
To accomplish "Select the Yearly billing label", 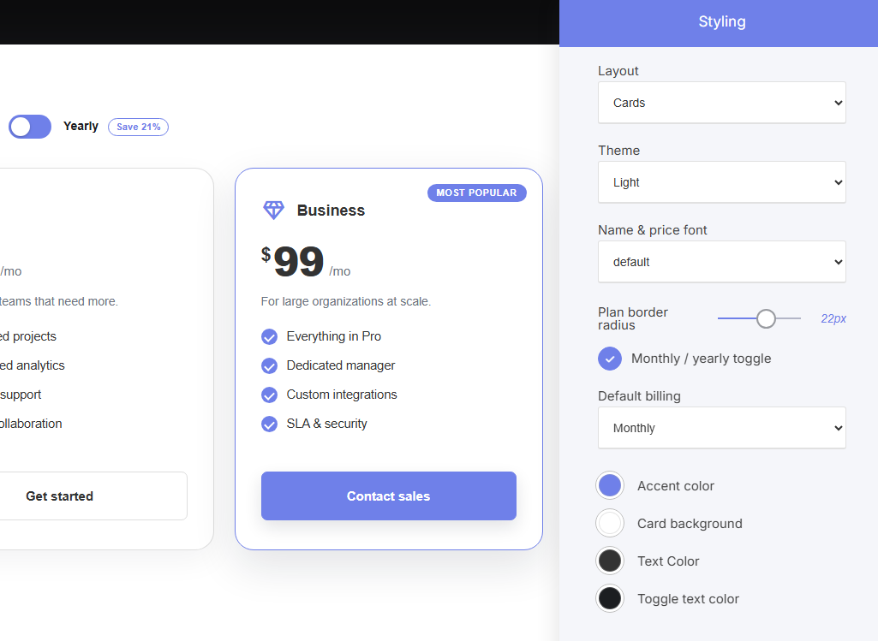I will [81, 126].
